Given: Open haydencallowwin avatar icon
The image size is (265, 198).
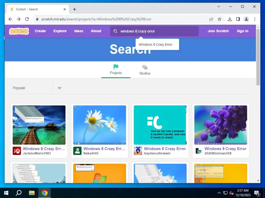Looking at the screenshot, I should tap(138, 151).
